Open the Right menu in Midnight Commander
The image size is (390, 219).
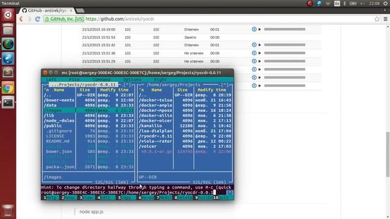pyautogui.click(x=160, y=80)
